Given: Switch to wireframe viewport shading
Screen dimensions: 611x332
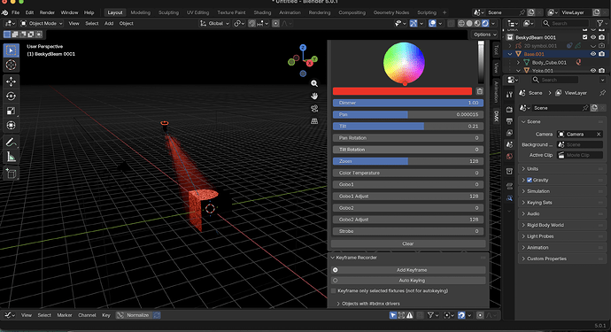Looking at the screenshot, I should (461, 23).
